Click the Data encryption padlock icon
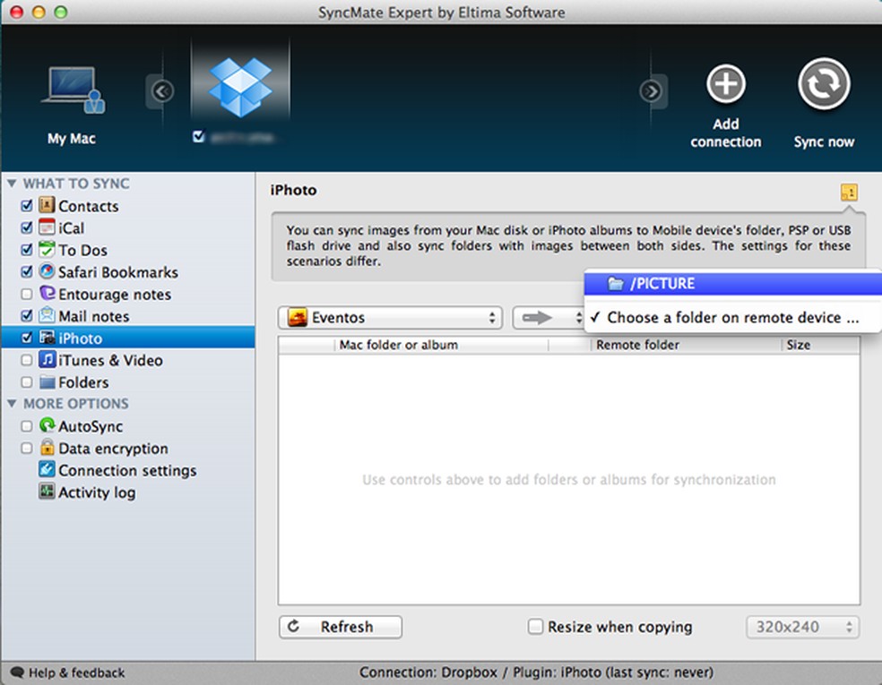 point(47,448)
